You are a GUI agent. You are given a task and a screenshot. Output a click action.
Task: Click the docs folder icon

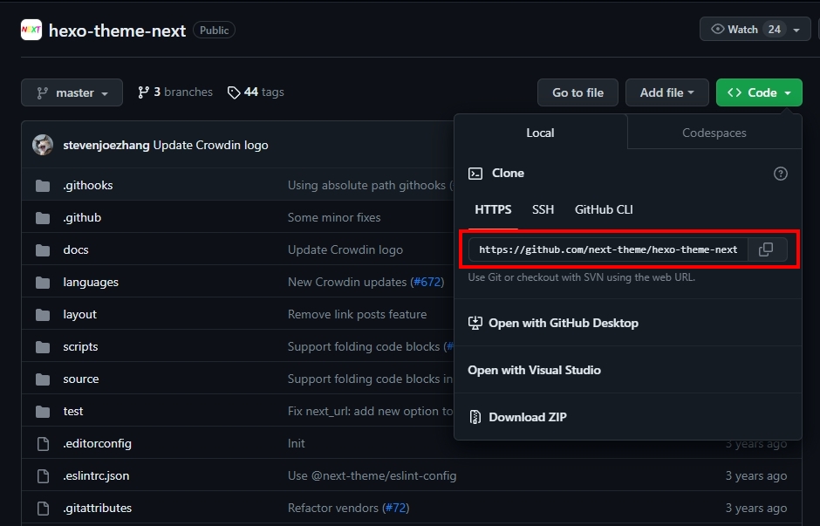[43, 250]
